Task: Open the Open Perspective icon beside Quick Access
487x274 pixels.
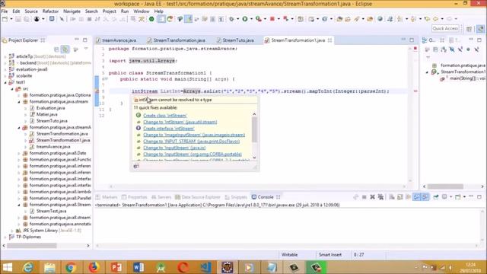Action: click(469, 29)
